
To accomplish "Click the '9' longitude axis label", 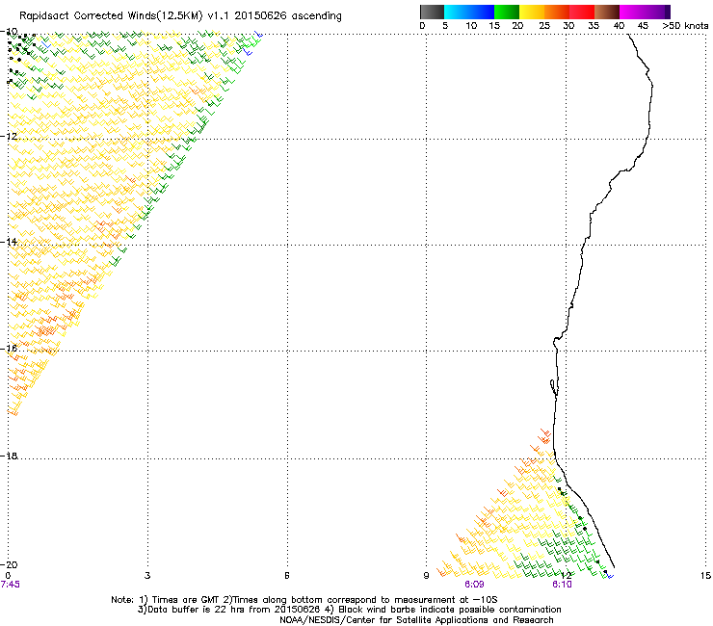I will 426,576.
